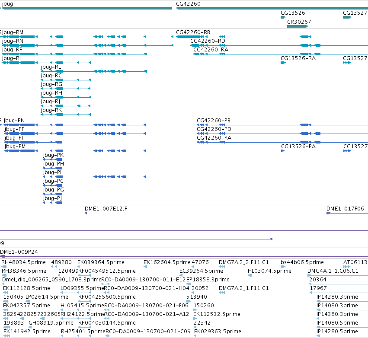Click the jbug-RC transcript label
368x338 pixels.
(x=51, y=76)
